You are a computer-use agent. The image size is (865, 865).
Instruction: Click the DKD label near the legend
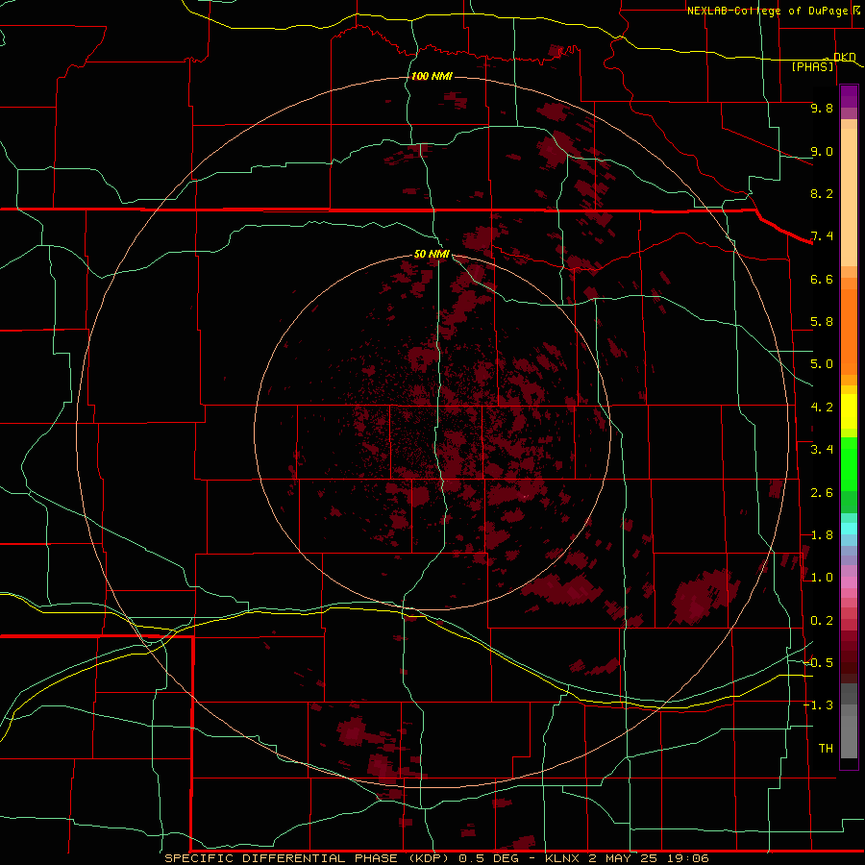click(x=845, y=57)
